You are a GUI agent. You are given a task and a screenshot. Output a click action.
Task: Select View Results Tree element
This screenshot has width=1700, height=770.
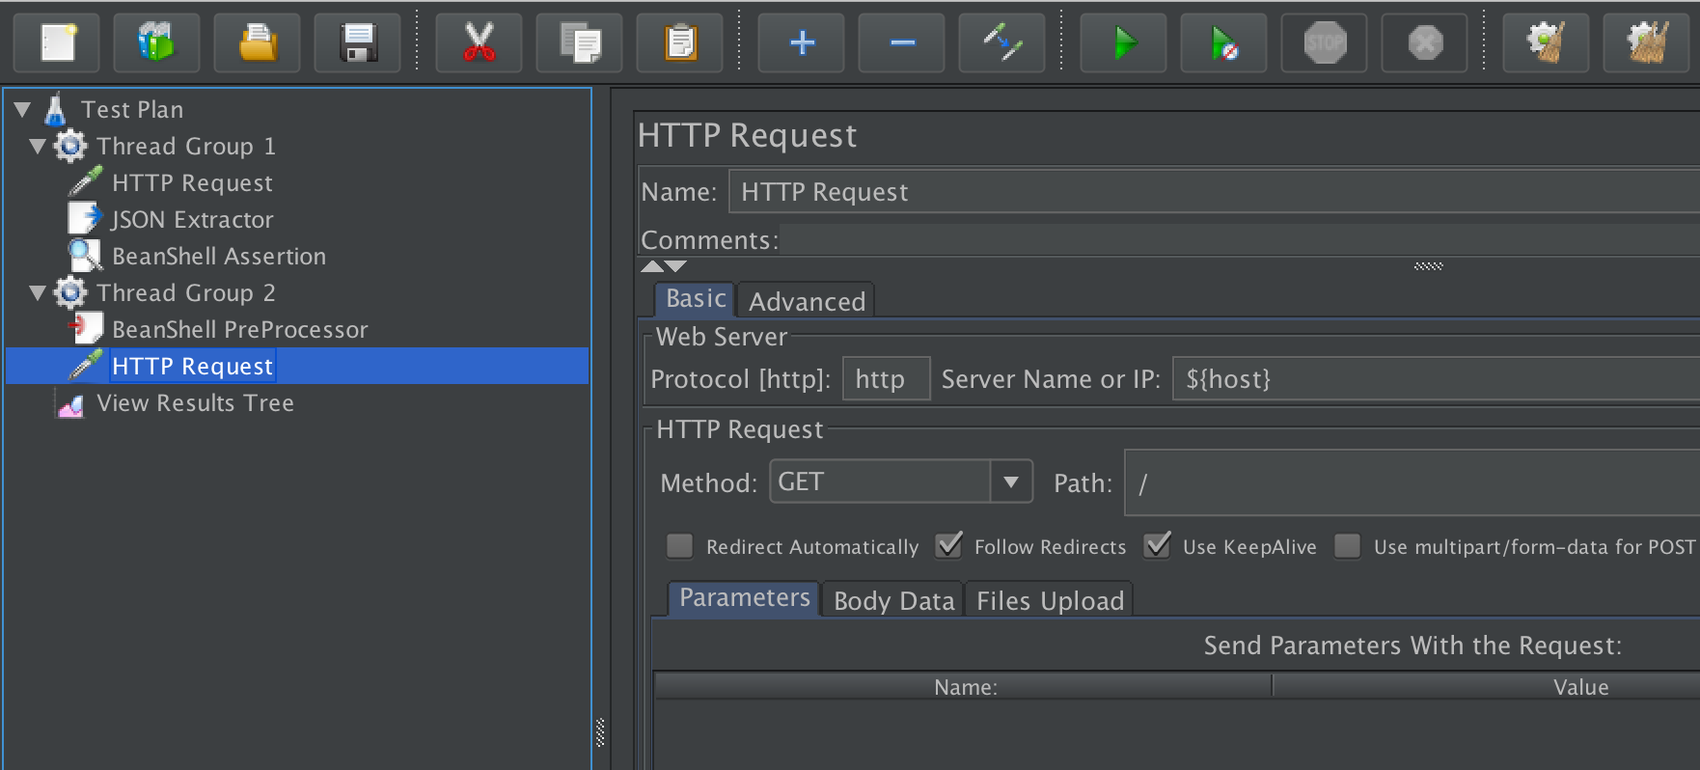pos(195,403)
